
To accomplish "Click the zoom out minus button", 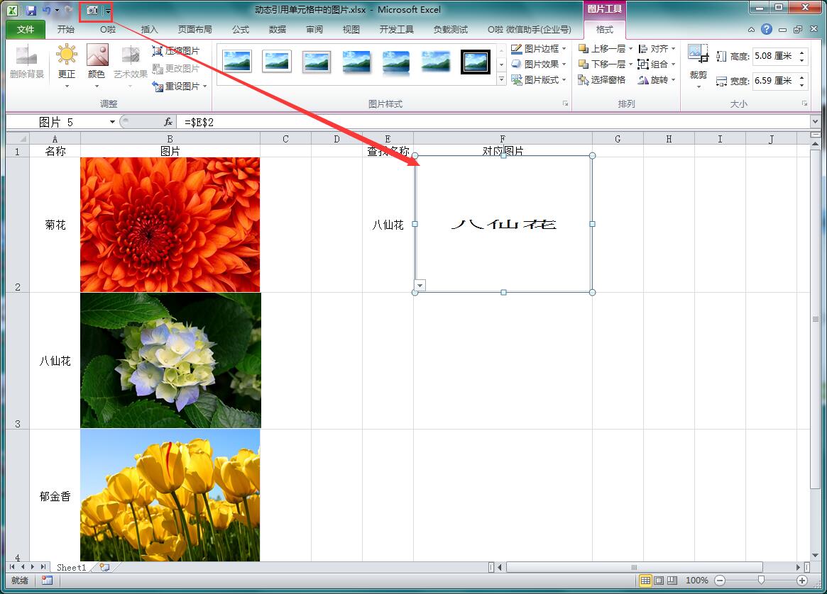I will (x=720, y=581).
